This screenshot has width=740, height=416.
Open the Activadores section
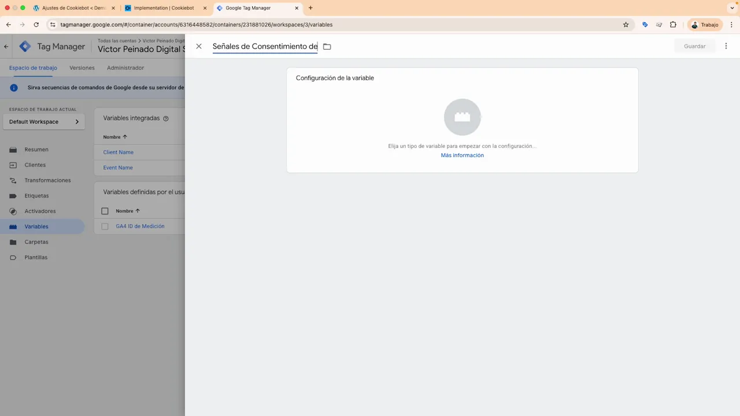(x=40, y=211)
